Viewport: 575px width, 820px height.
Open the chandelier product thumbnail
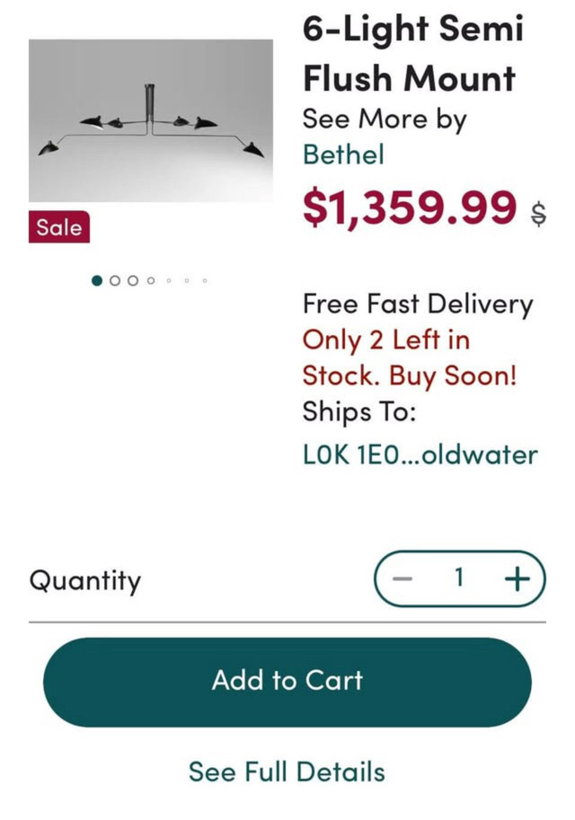[151, 120]
